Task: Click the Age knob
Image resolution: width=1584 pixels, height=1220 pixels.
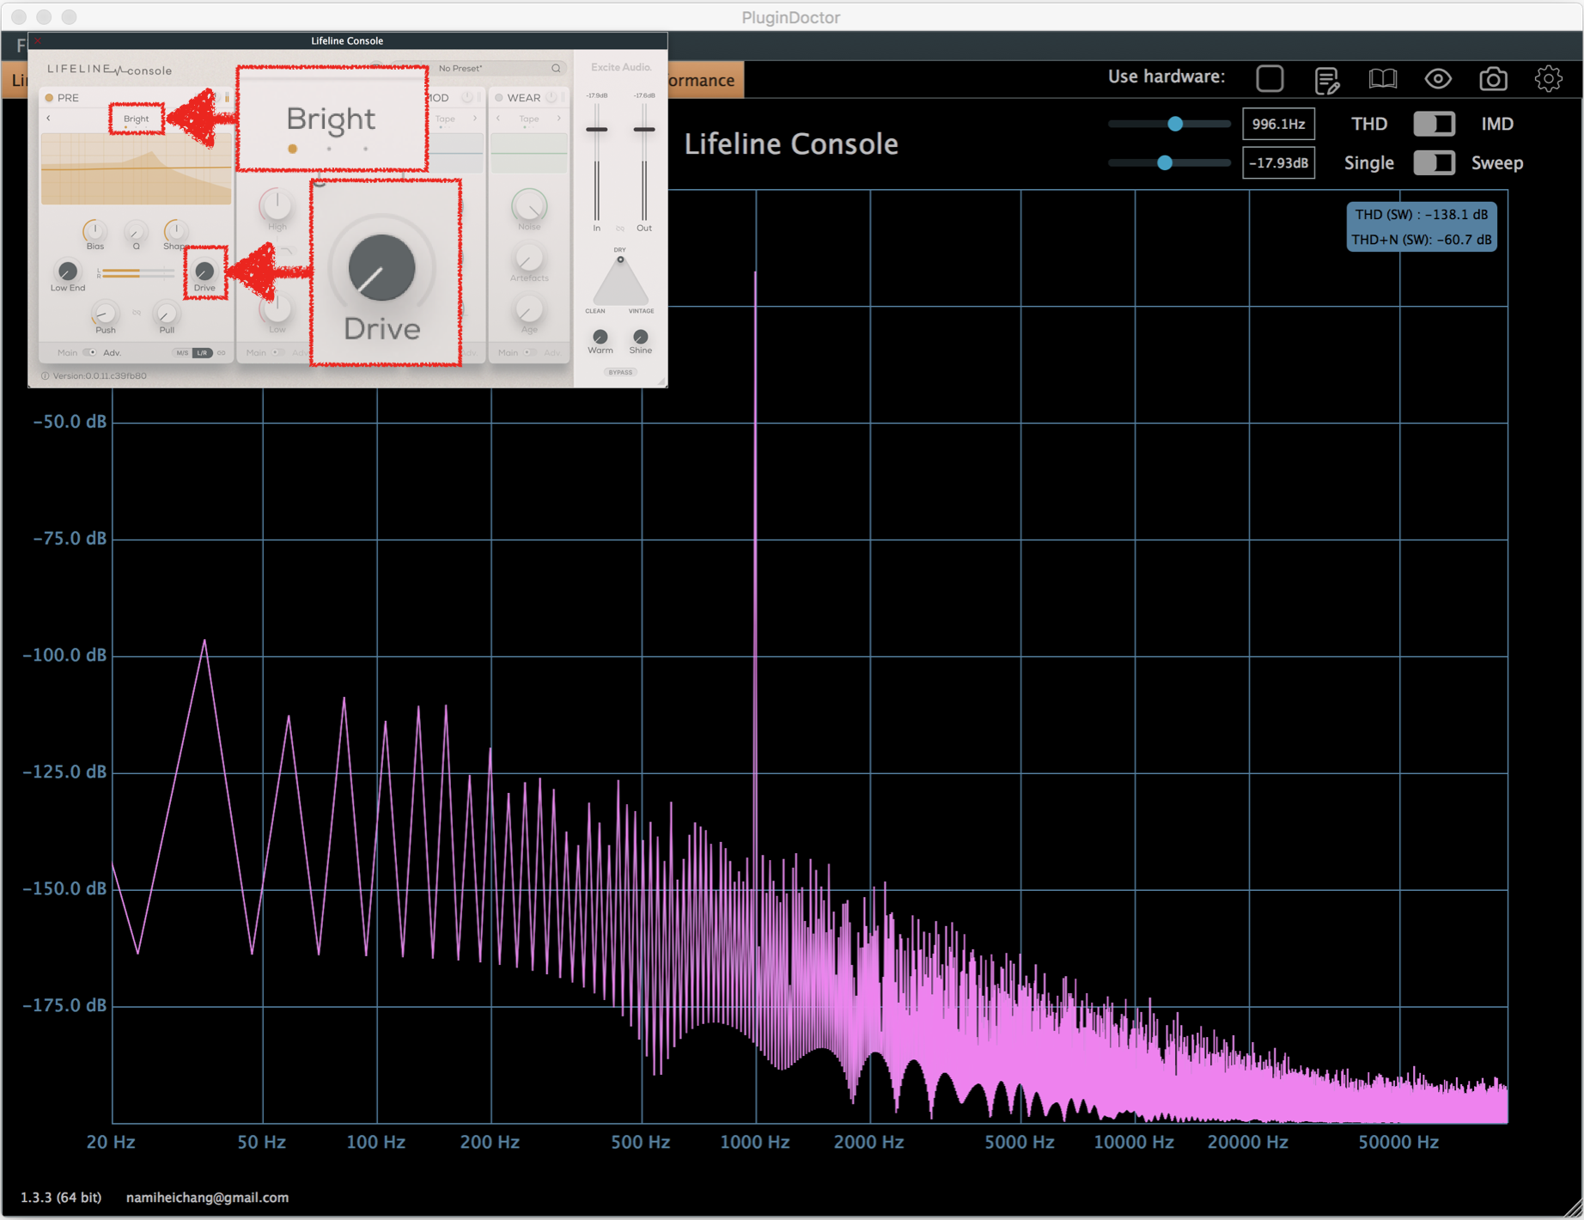Action: coord(529,309)
